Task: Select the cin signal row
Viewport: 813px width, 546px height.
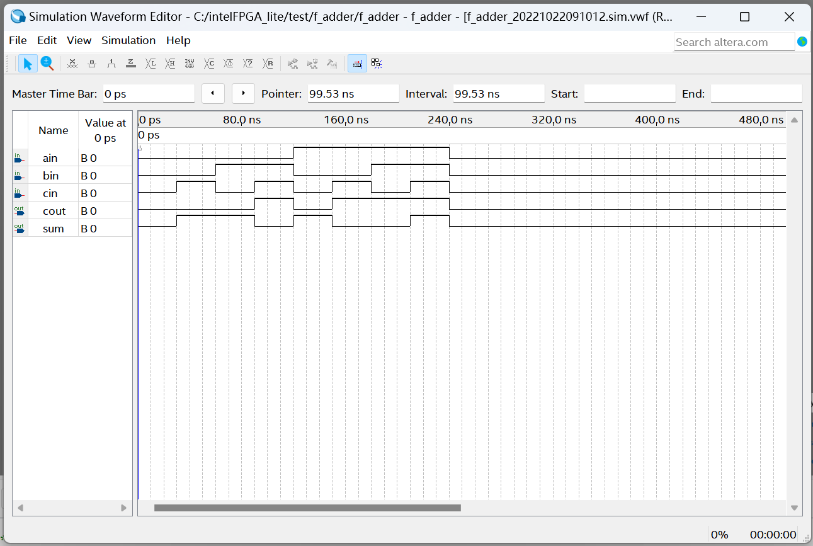Action: [x=72, y=193]
